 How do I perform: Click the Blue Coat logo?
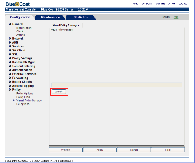(18, 4)
